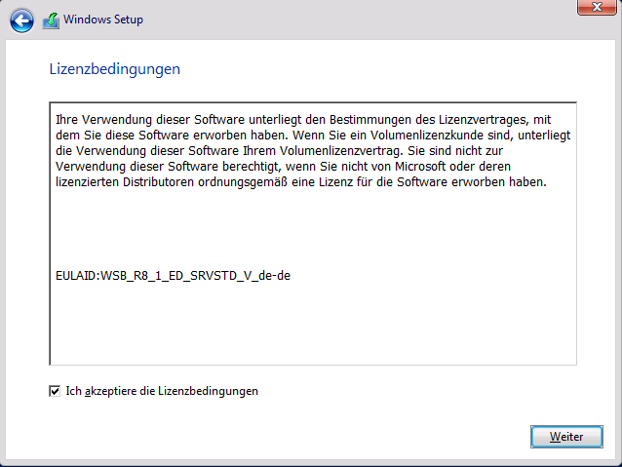The width and height of the screenshot is (622, 467).
Task: Click the 'Windows Setup' title text
Action: coord(103,19)
